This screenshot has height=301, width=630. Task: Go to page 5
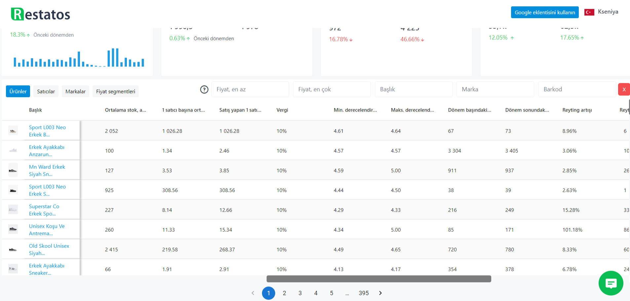click(x=332, y=293)
